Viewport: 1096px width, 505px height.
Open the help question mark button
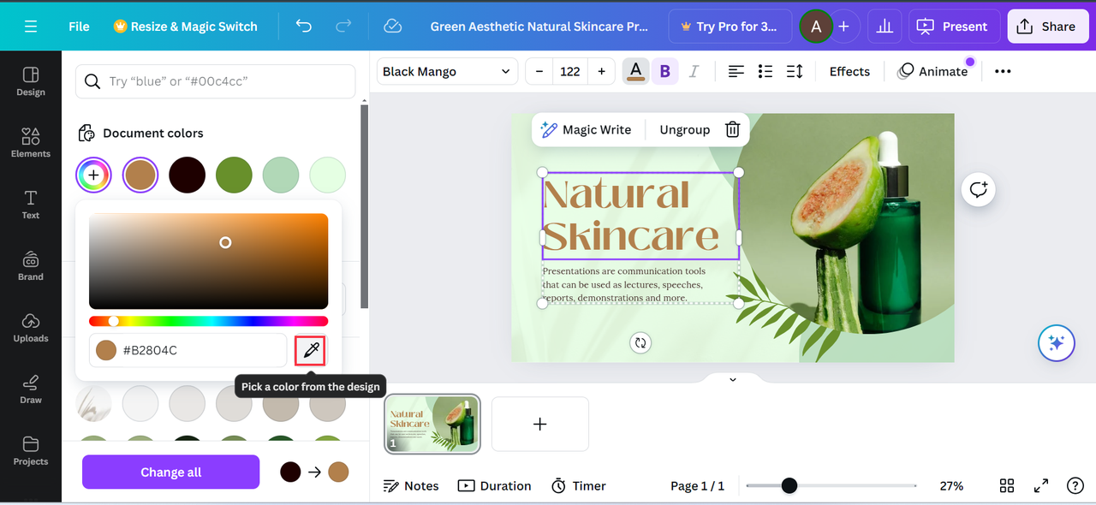(x=1075, y=485)
